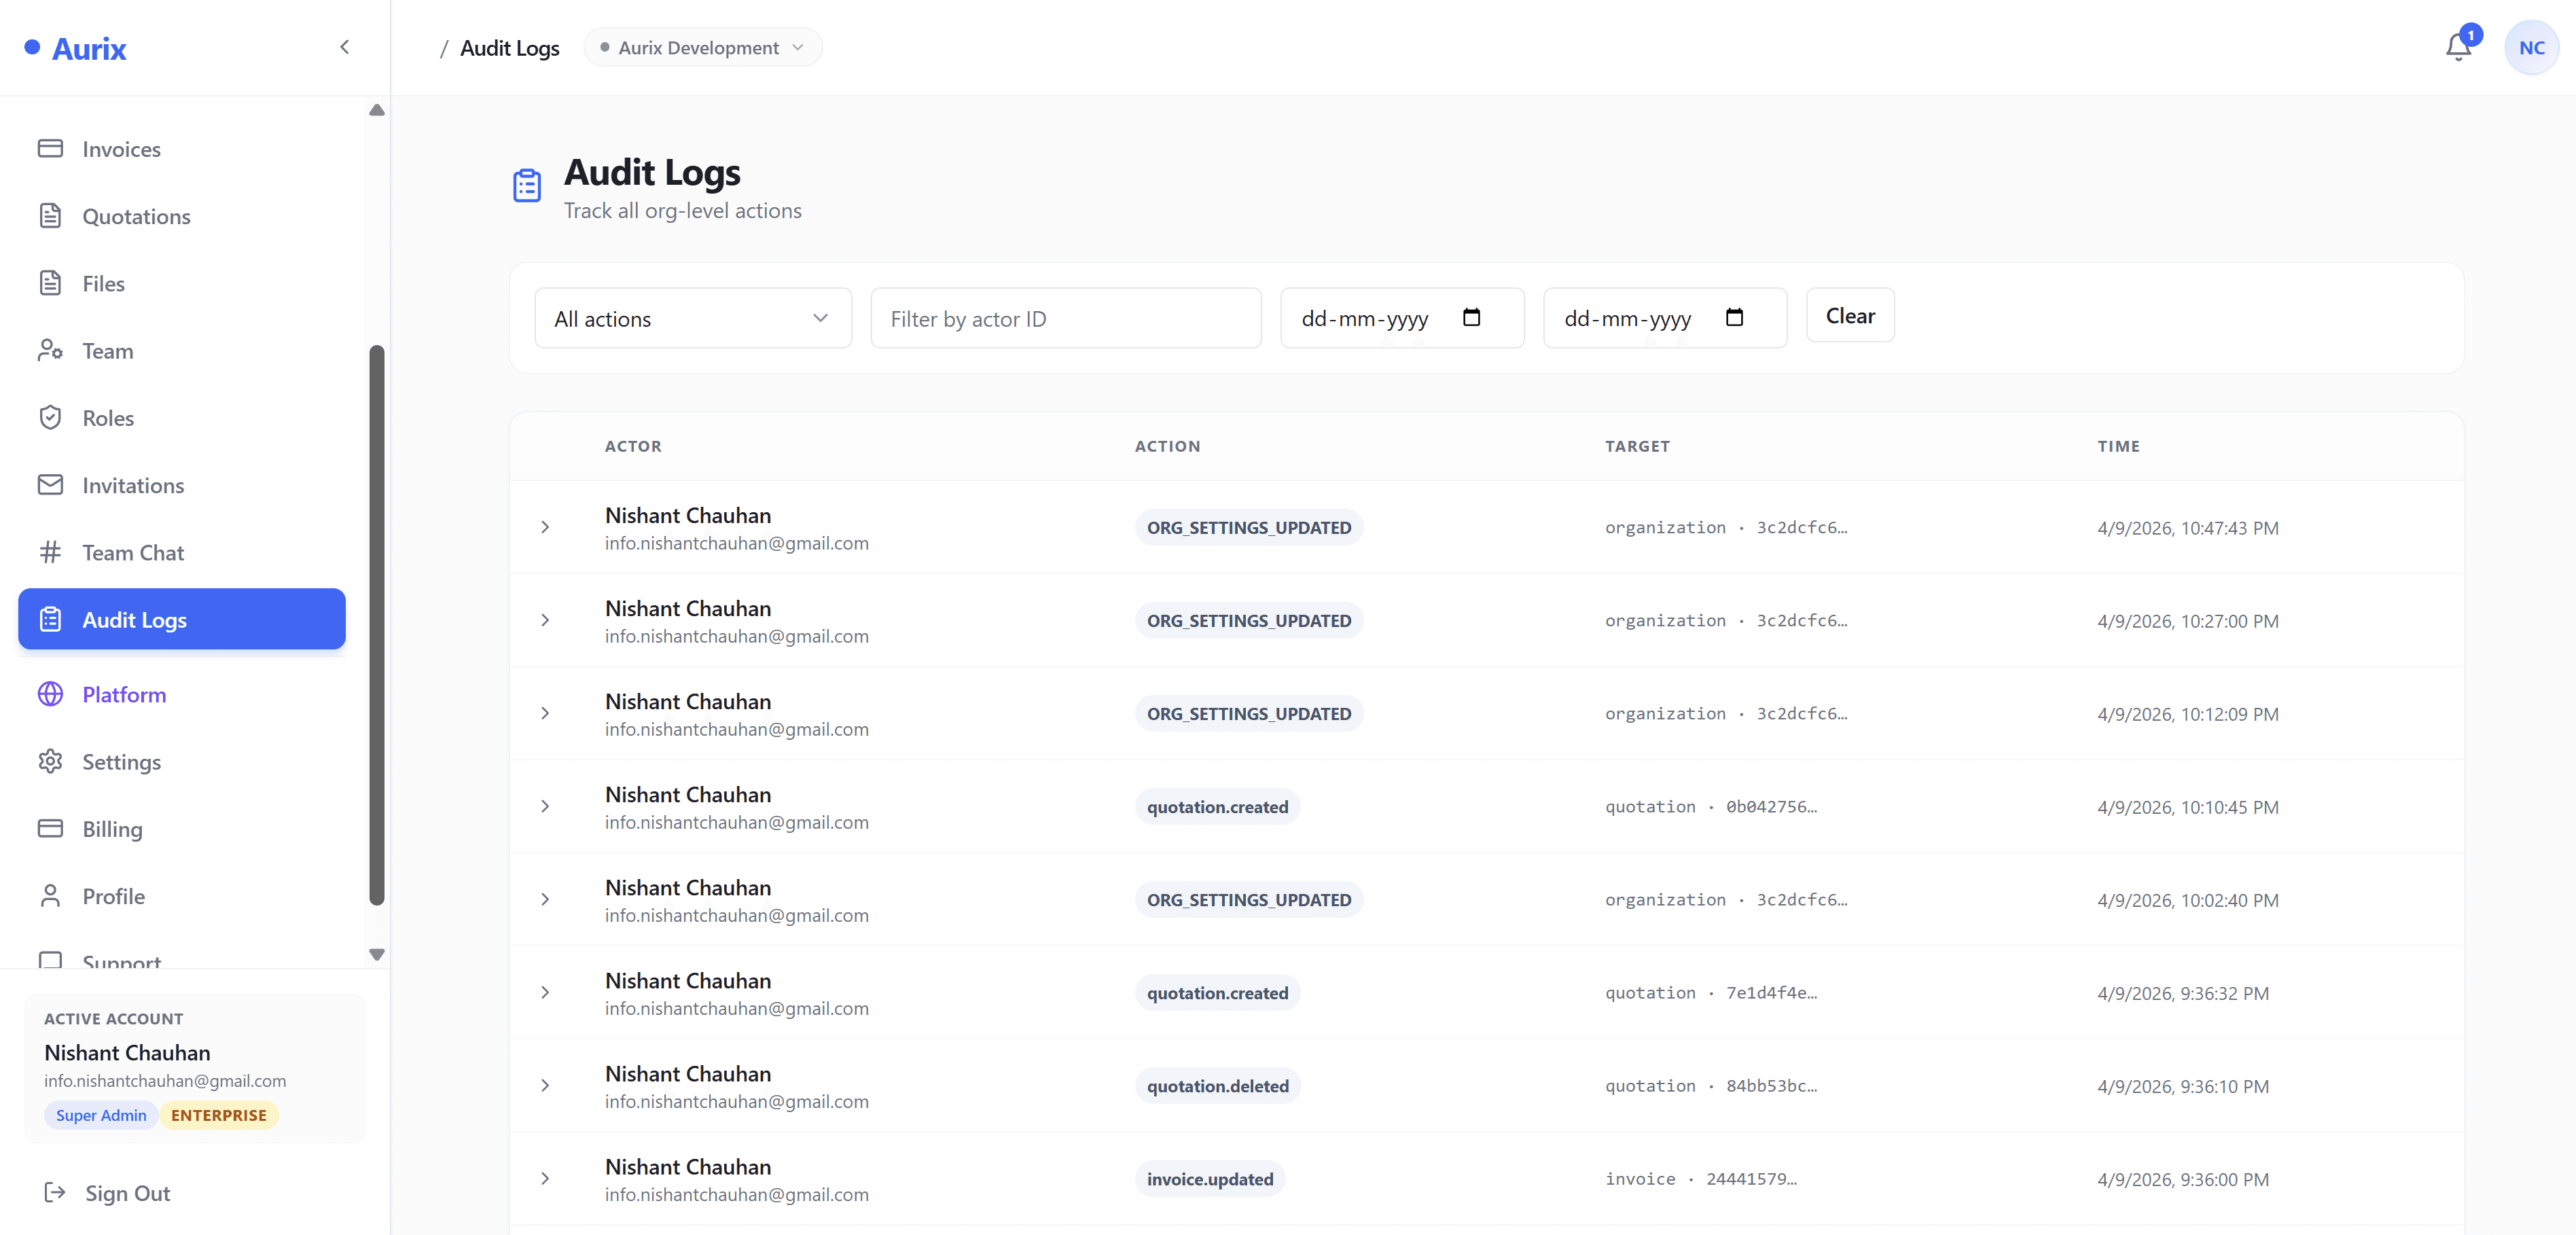Go to Settings page
Screen dimensions: 2576x1235
(182, 761)
